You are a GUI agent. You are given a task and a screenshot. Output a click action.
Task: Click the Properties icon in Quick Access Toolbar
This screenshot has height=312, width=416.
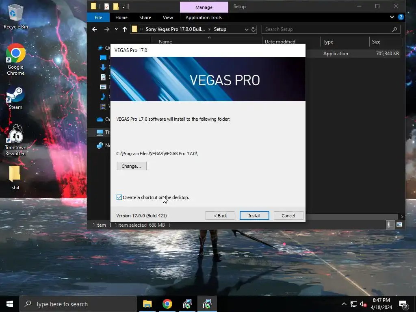pos(107,6)
